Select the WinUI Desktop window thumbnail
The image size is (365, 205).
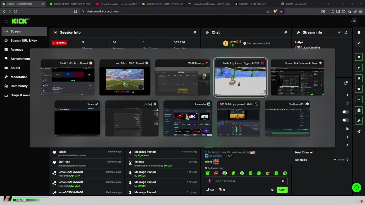pos(182,78)
